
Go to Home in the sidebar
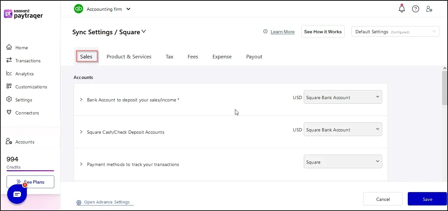point(22,48)
